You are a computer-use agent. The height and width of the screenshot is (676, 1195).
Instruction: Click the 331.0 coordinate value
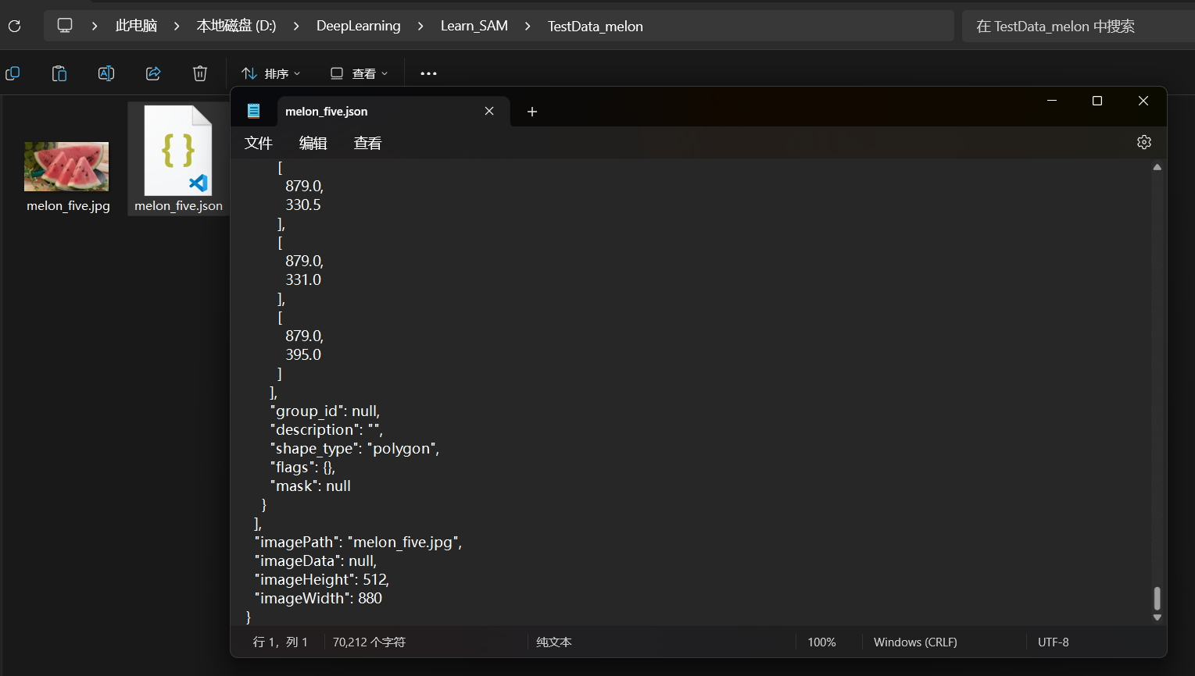[303, 280]
